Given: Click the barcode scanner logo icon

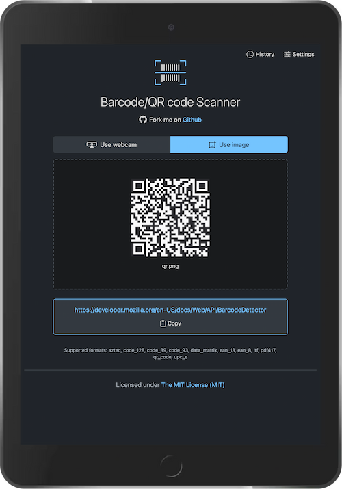Looking at the screenshot, I should [x=170, y=72].
